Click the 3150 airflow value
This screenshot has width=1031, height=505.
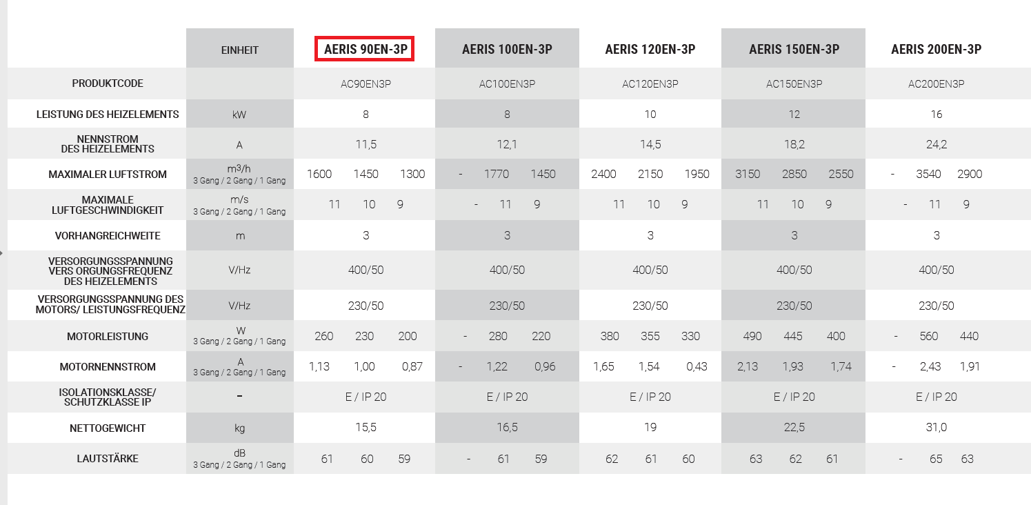click(x=748, y=175)
